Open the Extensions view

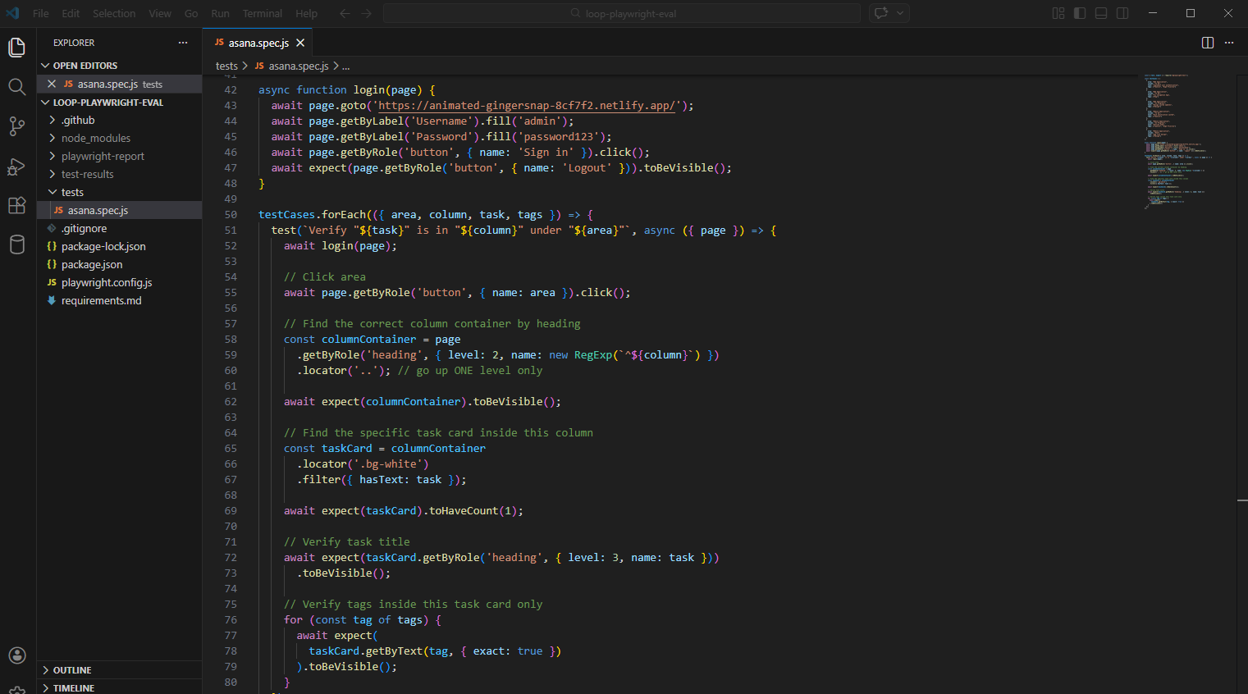(16, 205)
